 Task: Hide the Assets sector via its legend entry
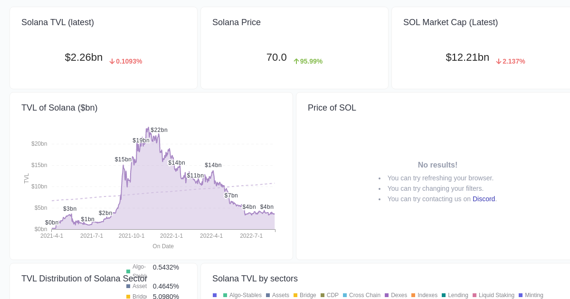click(278, 295)
